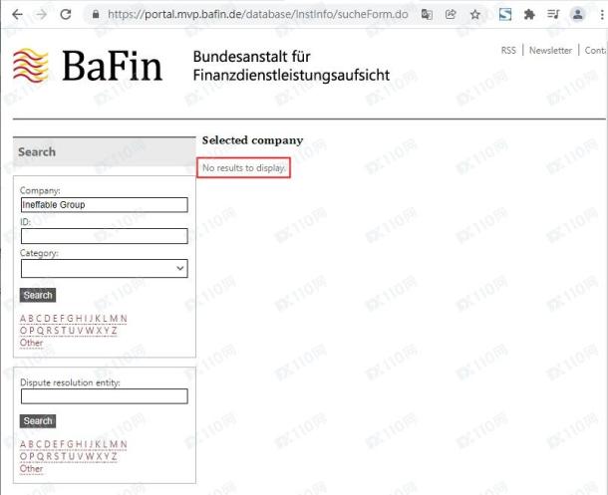Image resolution: width=608 pixels, height=495 pixels.
Task: Click Search button under Category field
Action: pos(38,295)
